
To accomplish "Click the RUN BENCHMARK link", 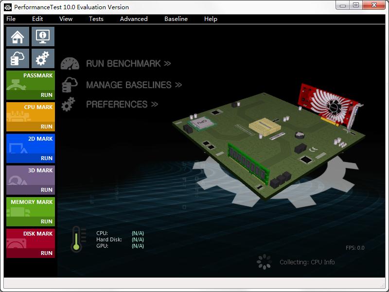I will coord(128,64).
